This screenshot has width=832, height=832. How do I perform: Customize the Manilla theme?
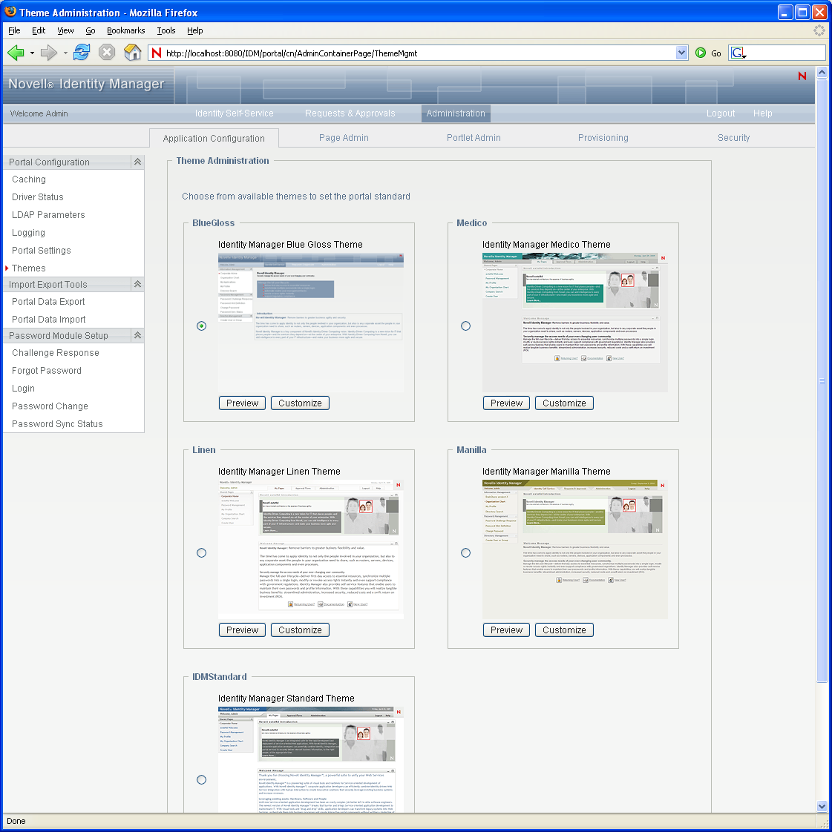[x=564, y=630]
